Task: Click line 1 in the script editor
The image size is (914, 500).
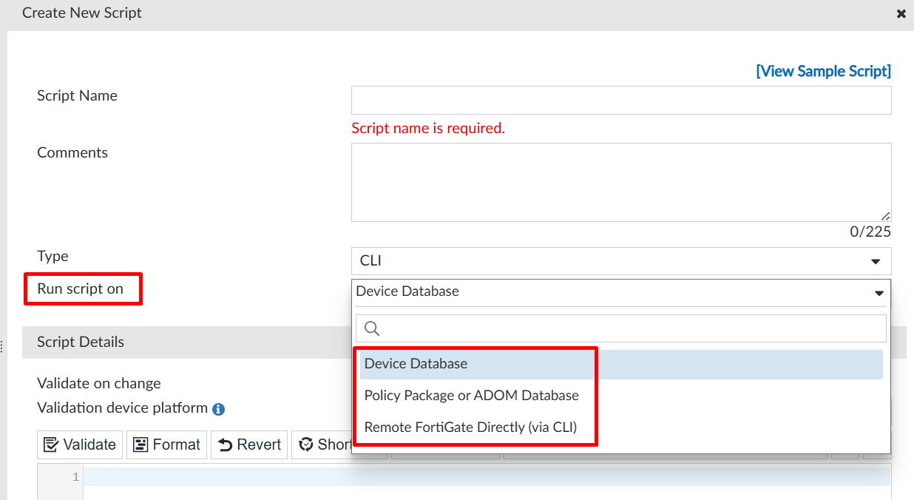Action: coord(487,477)
